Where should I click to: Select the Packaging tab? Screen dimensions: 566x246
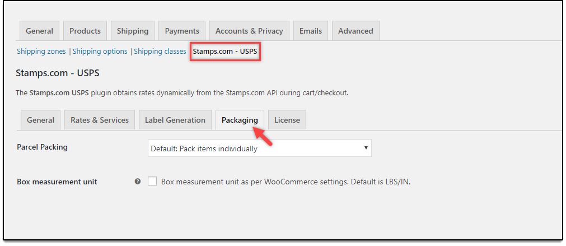[x=240, y=120]
